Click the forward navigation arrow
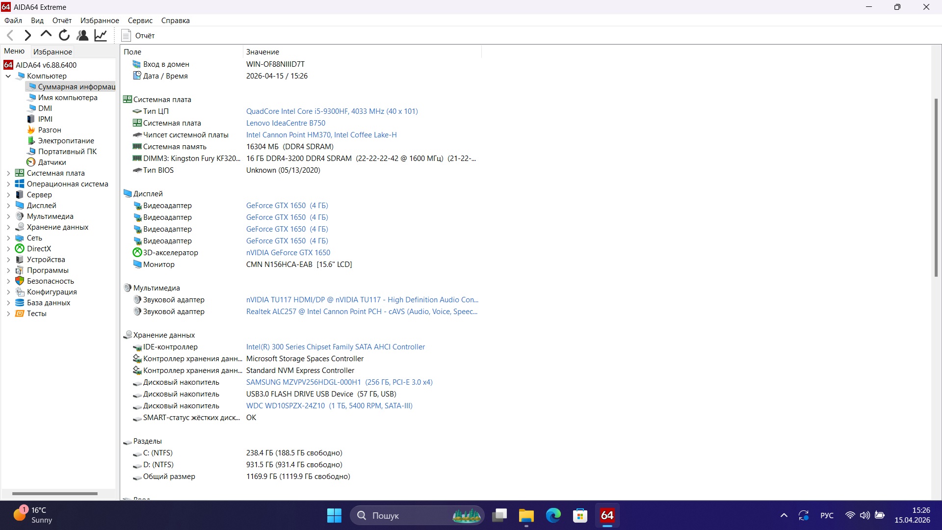The image size is (942, 530). tap(27, 35)
